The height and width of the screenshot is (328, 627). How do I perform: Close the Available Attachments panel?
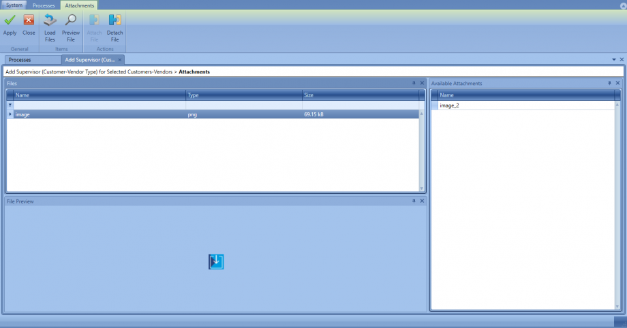coord(618,83)
